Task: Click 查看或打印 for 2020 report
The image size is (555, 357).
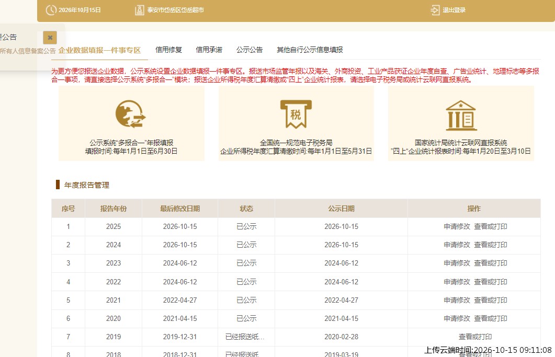Action: [491, 318]
